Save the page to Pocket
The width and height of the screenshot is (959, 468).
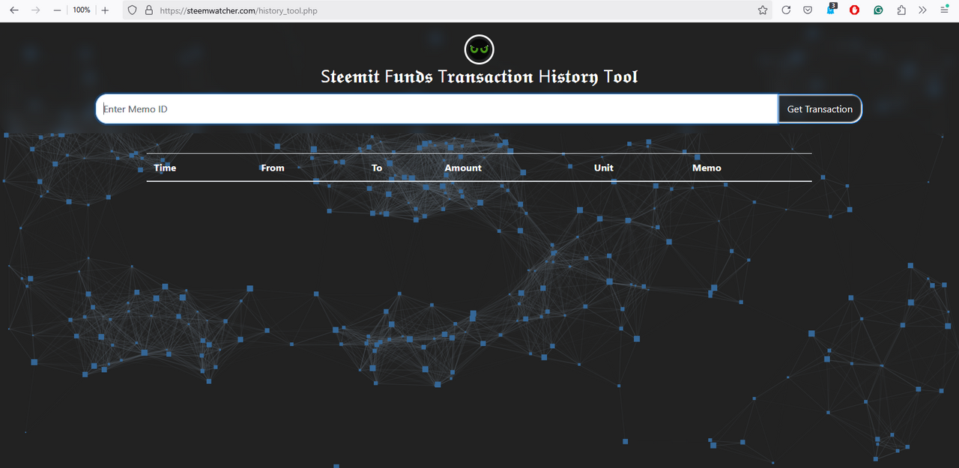tap(808, 10)
